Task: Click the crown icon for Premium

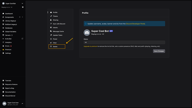Action: [x=3, y=50]
